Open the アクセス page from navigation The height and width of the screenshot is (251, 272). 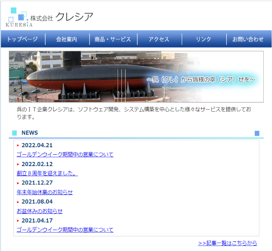click(x=159, y=39)
